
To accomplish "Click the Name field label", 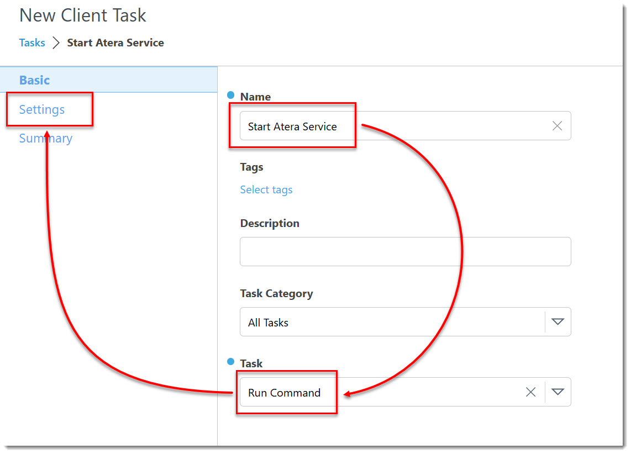I will pos(255,97).
